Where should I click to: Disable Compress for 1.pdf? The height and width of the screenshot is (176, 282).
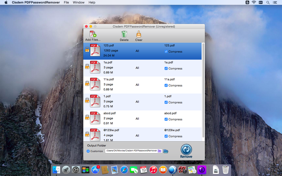tap(166, 103)
